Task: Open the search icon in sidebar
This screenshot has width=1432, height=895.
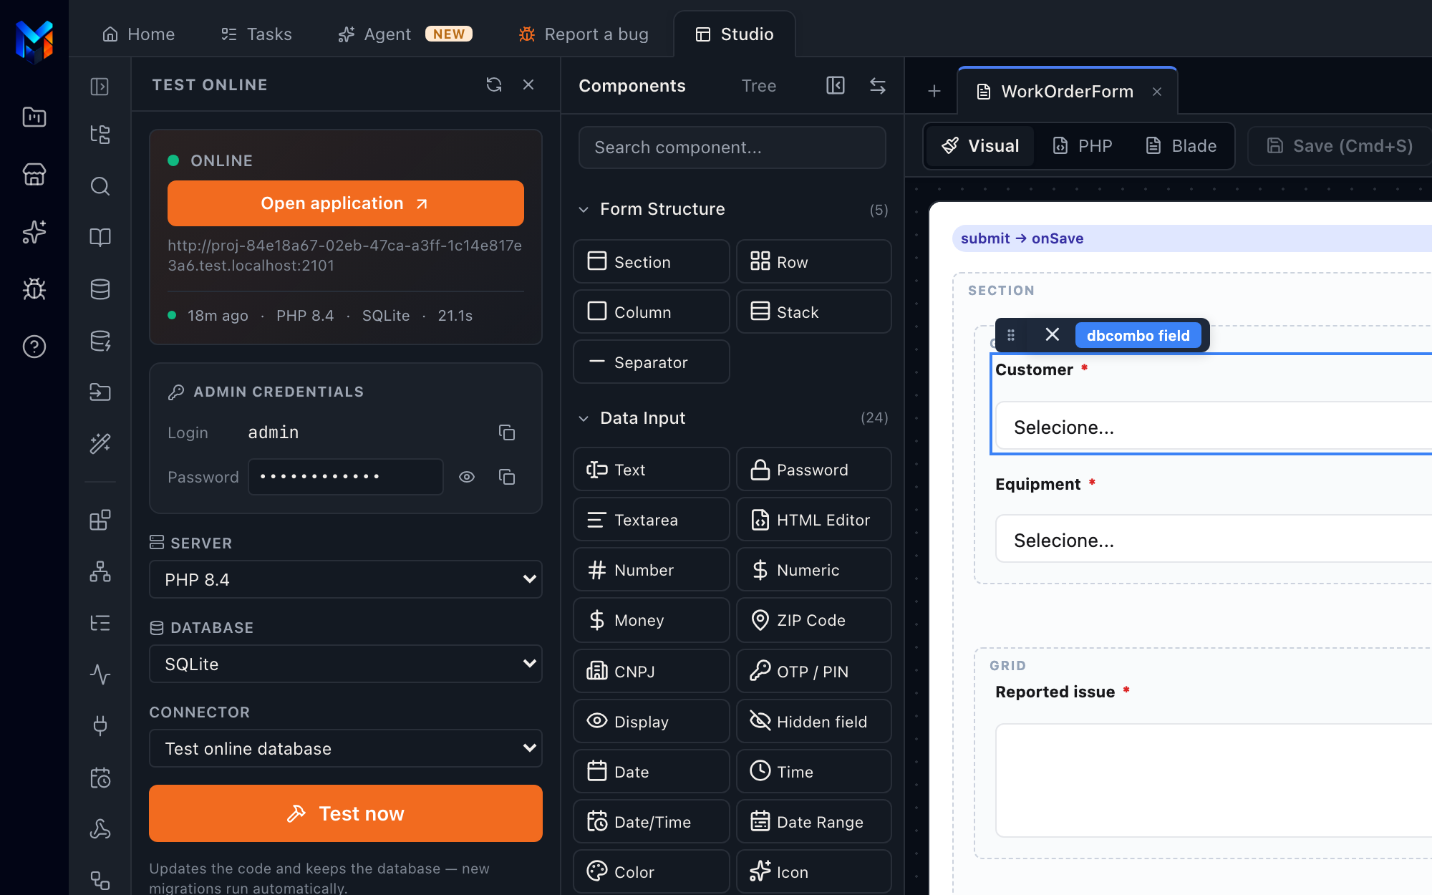Action: pyautogui.click(x=100, y=186)
